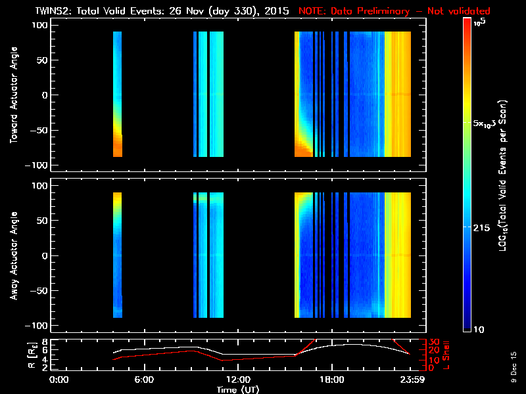Select the 18:00 time tick label
This screenshot has width=526, height=394.
click(331, 380)
